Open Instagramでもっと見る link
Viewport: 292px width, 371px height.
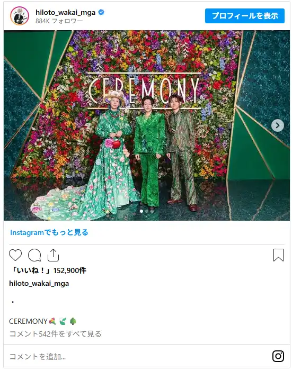49,232
